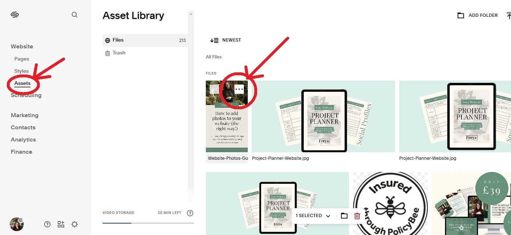Screen dimensions: 511x235
Task: Select the Only £39 promo thumbnail
Action: tap(471, 203)
